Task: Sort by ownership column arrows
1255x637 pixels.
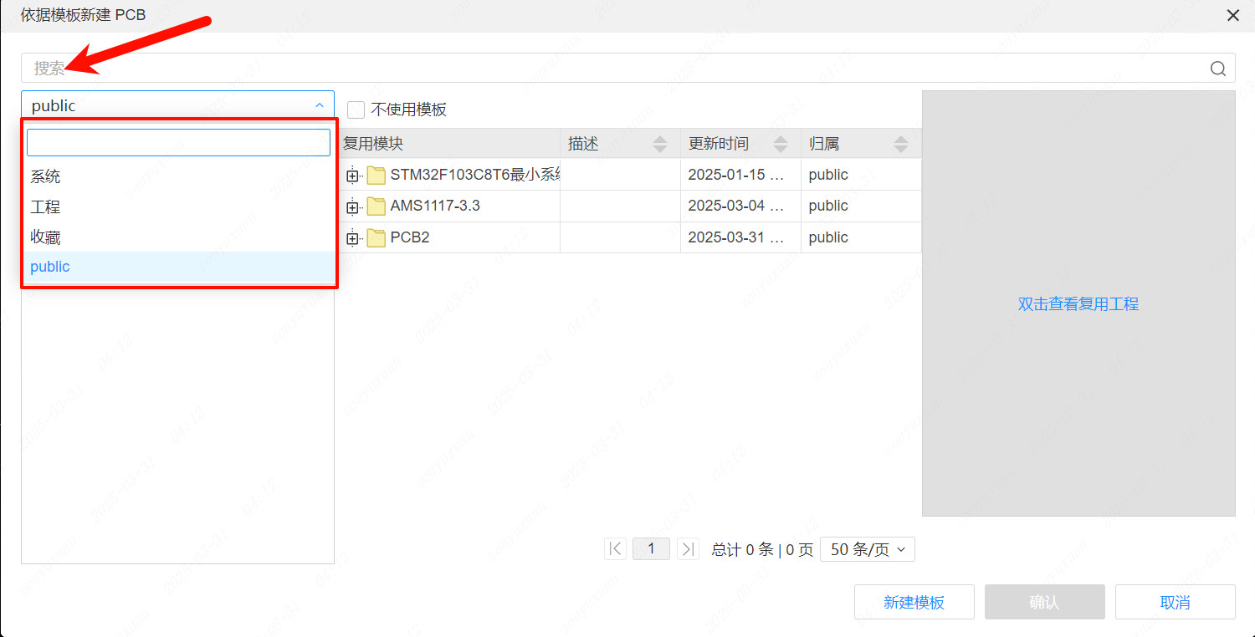Action: pyautogui.click(x=900, y=144)
